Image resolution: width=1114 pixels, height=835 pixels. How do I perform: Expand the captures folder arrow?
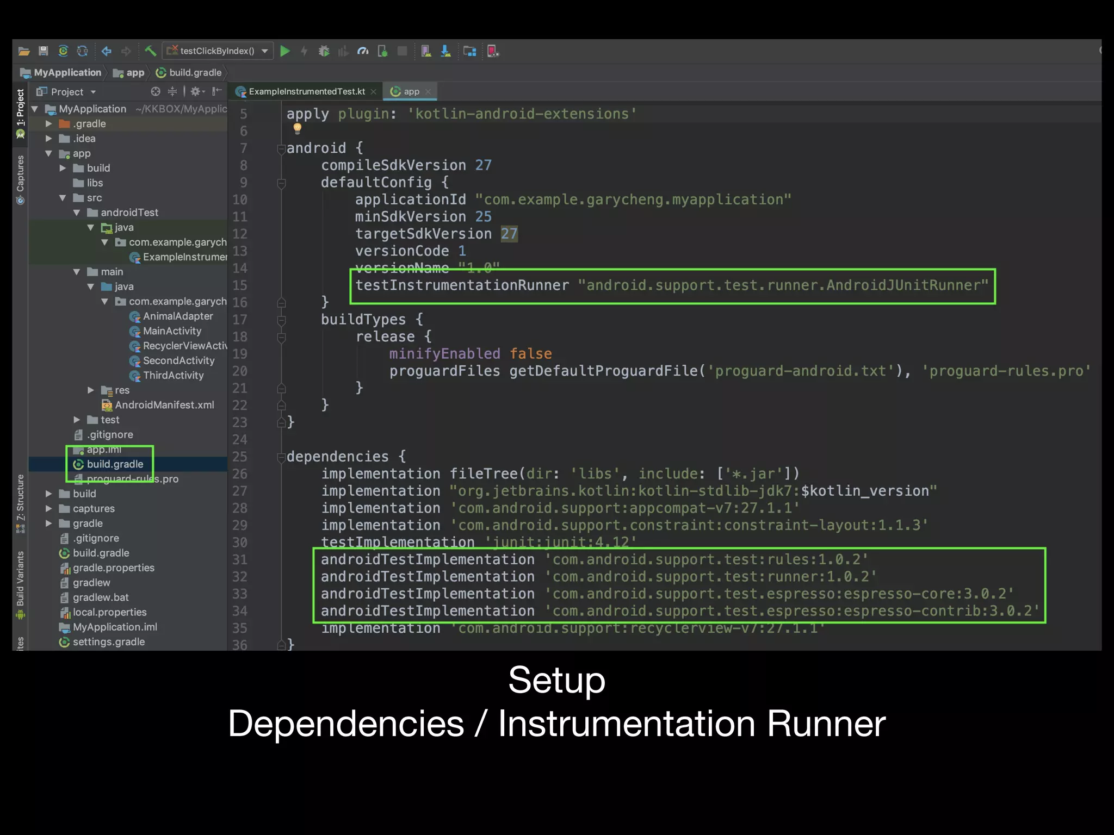[x=49, y=509]
